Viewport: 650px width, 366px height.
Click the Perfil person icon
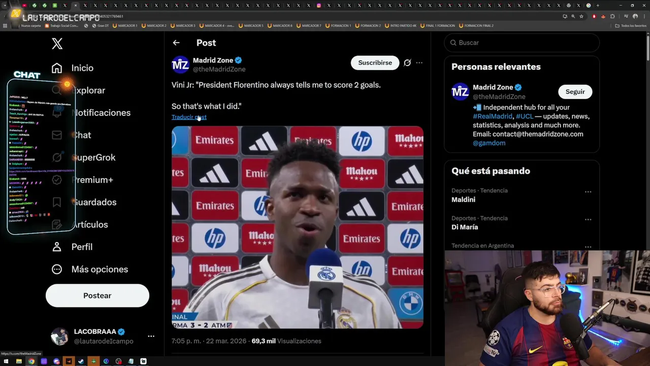(57, 247)
